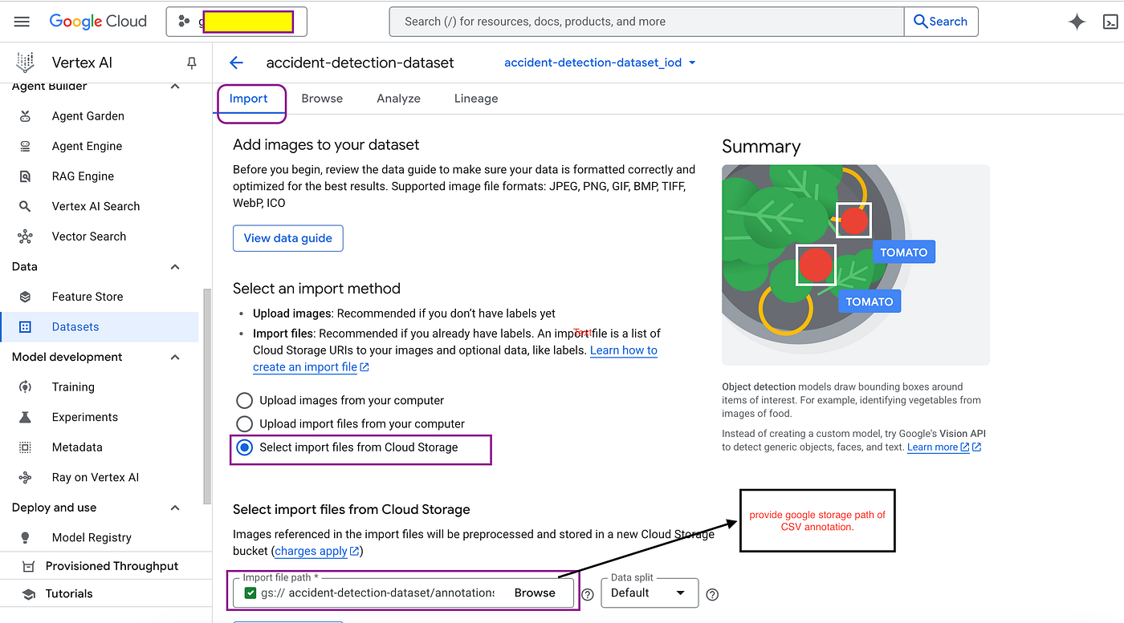
Task: Open Tutorials in sidebar
Action: tap(69, 594)
